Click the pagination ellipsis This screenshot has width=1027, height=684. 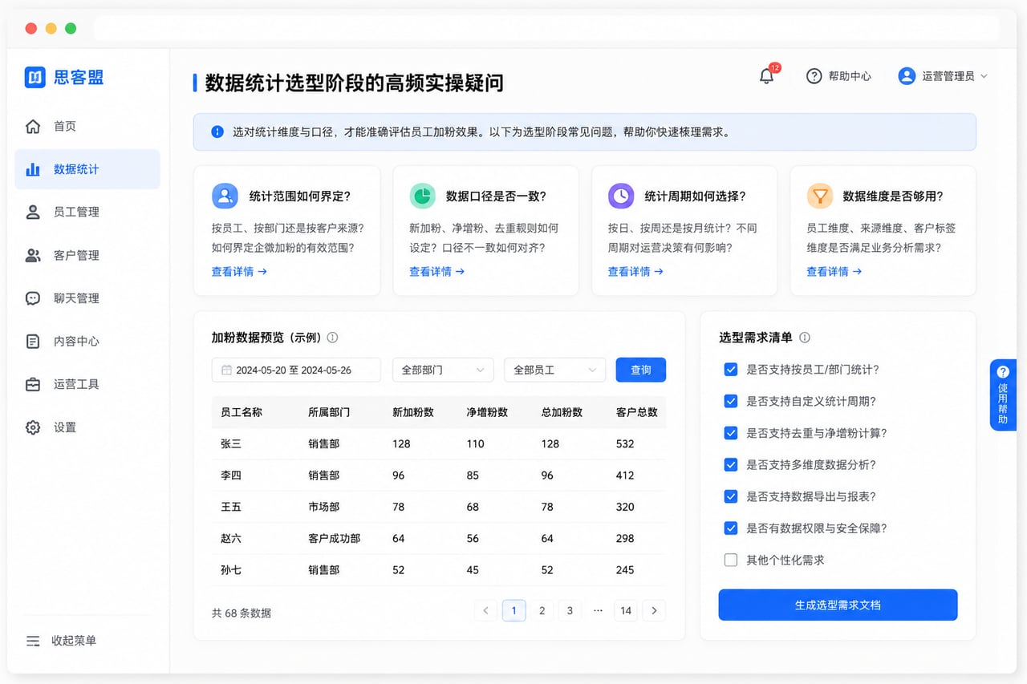tap(598, 611)
